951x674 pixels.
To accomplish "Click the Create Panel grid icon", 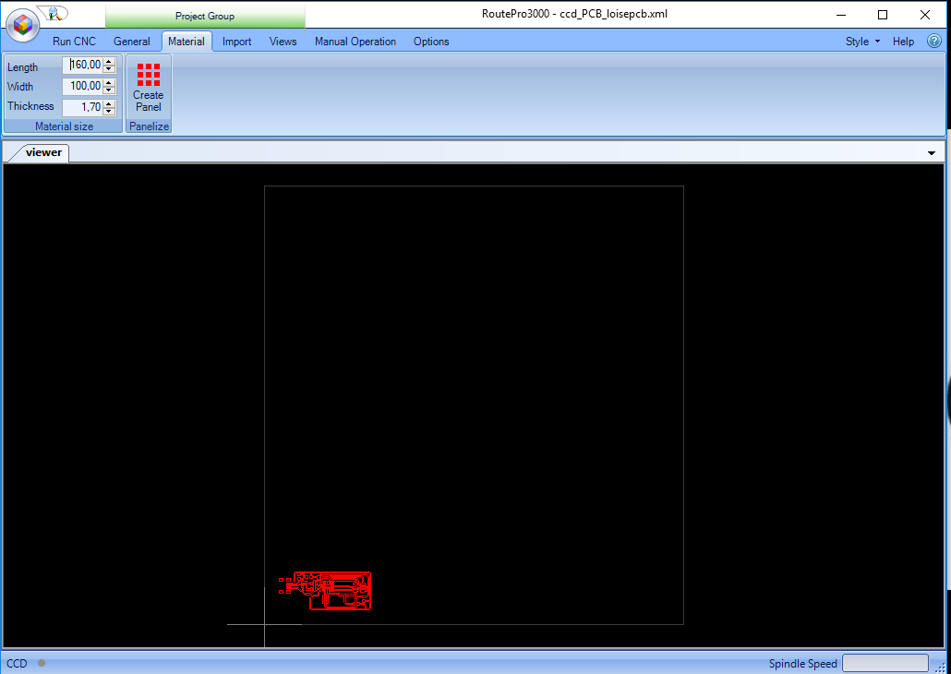I will [149, 75].
